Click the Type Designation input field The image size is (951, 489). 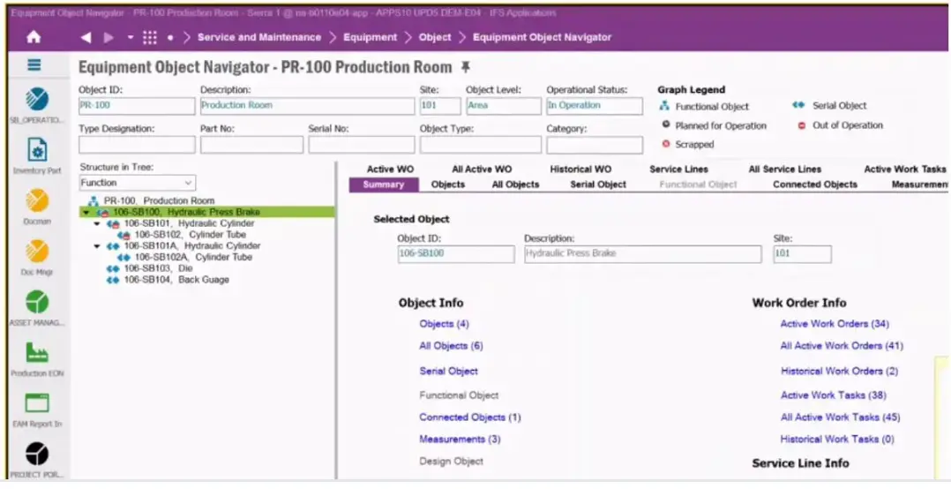[x=137, y=145]
